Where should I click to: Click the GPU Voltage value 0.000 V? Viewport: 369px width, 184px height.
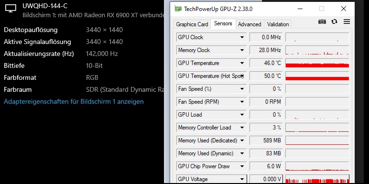tap(266, 179)
